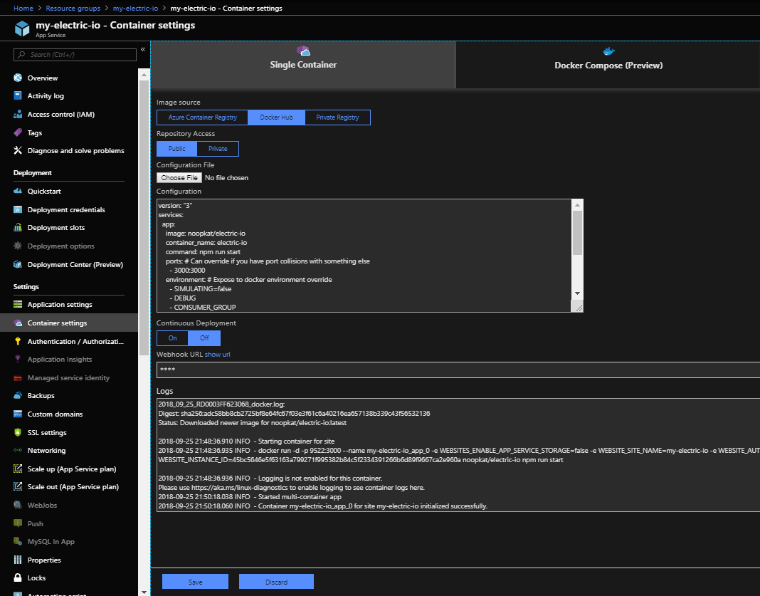Open Resource groups breadcrumb link
The image size is (760, 596).
click(73, 9)
